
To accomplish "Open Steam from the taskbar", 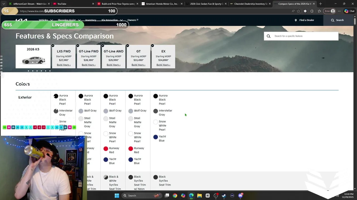I will pyautogui.click(x=224, y=196).
